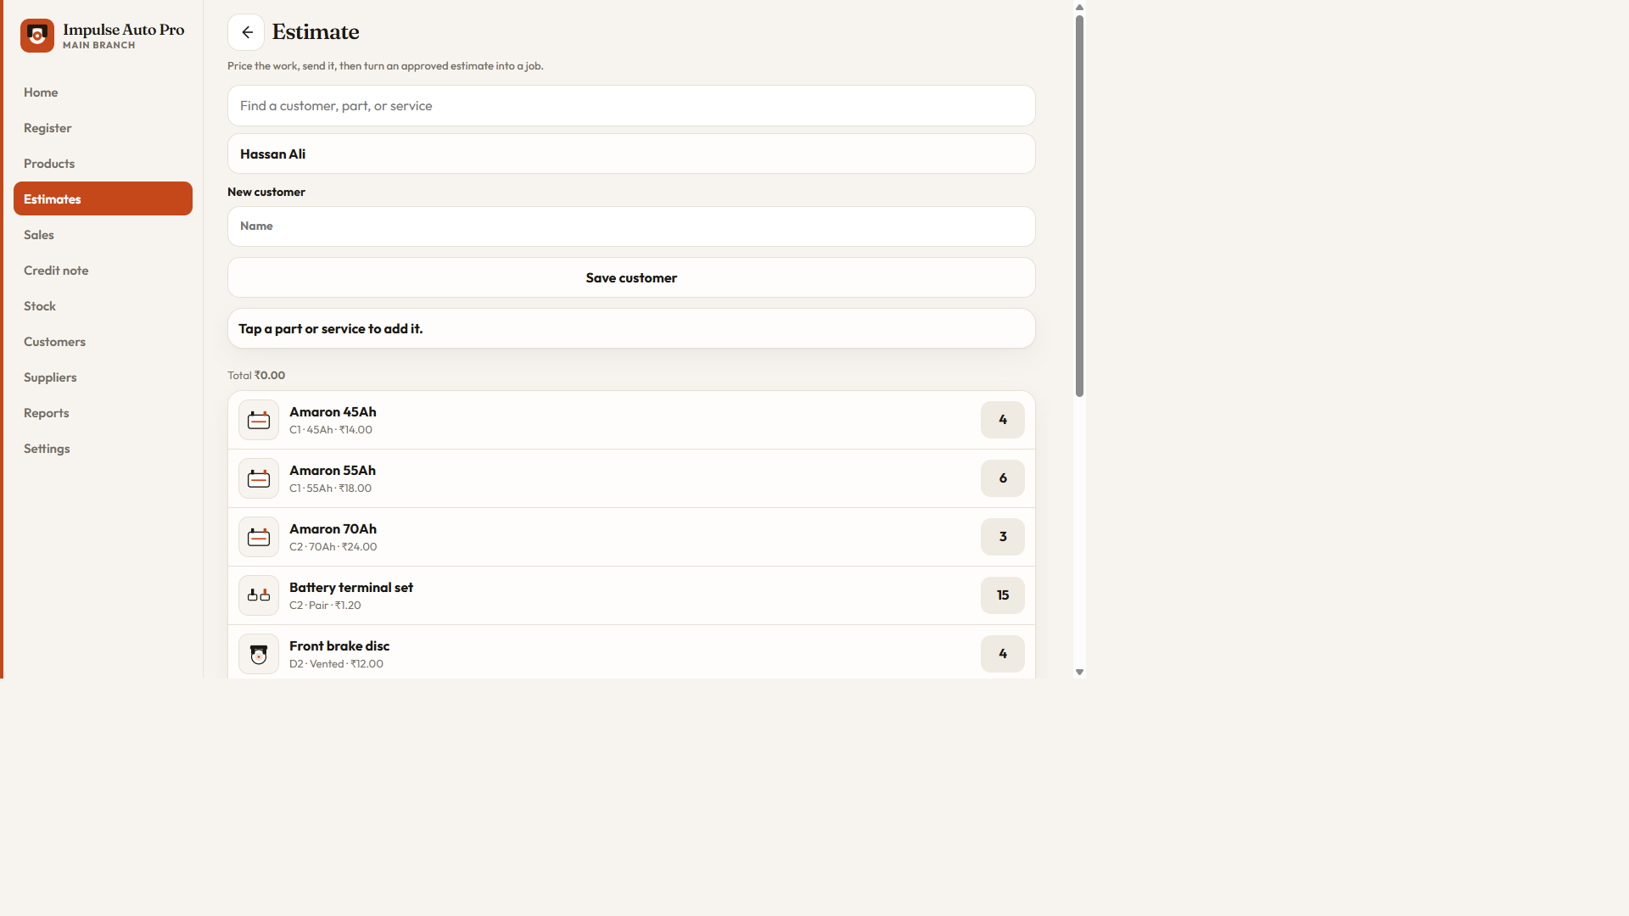The height and width of the screenshot is (916, 1629).
Task: Go to Stock in the sidebar
Action: click(x=103, y=306)
